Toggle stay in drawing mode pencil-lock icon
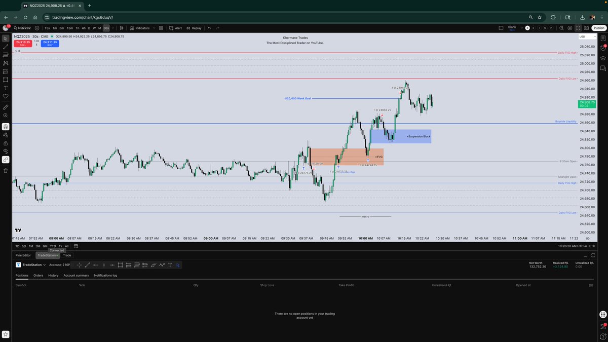The width and height of the screenshot is (608, 342). (x=6, y=135)
